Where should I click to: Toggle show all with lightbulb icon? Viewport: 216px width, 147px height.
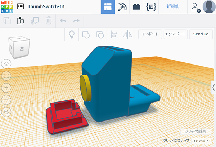(x=72, y=34)
